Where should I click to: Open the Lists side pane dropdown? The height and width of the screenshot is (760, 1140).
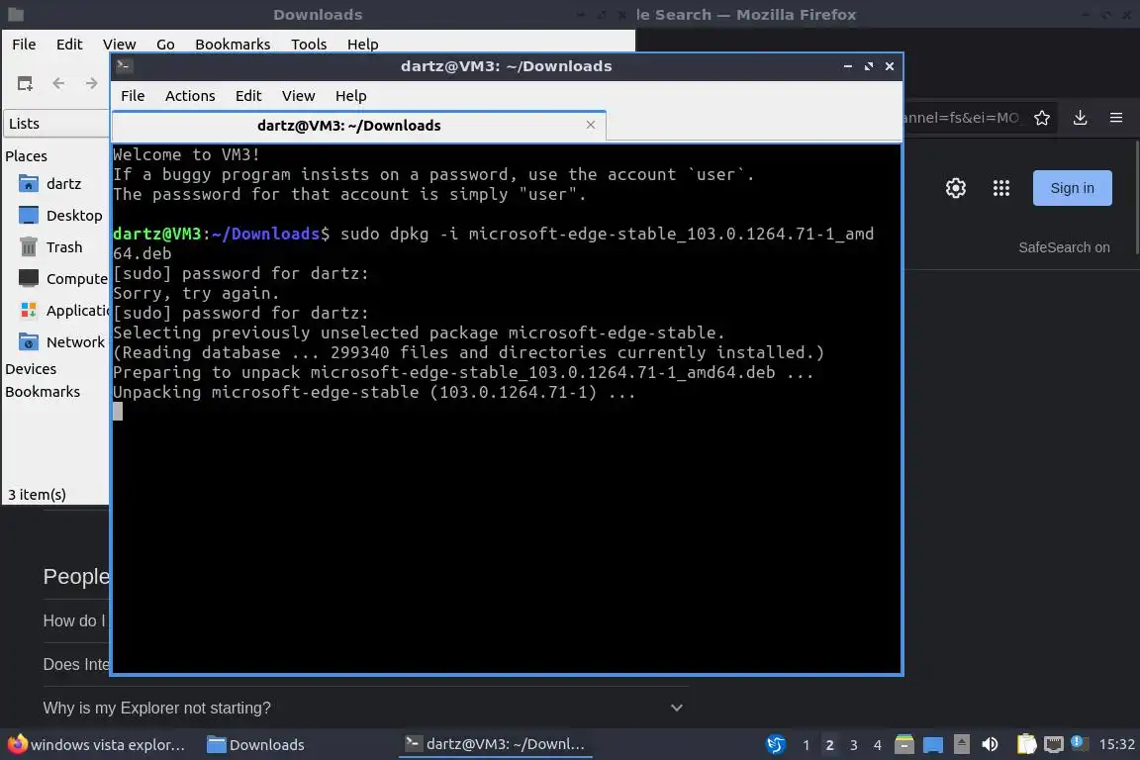click(56, 124)
